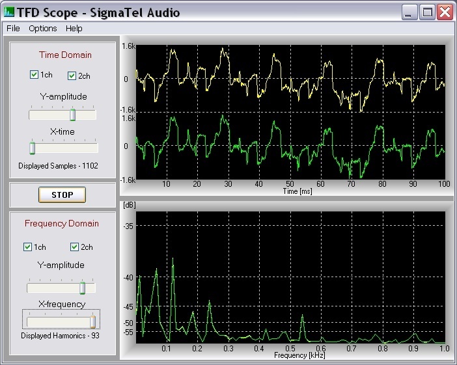The image size is (457, 365).
Task: Click the '0.5' frequency axis value
Action: click(x=290, y=348)
